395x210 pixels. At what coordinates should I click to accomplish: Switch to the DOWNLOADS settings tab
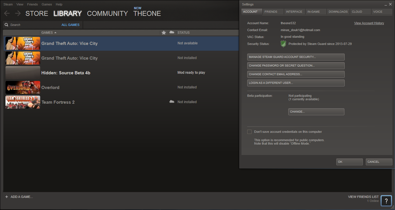338,12
